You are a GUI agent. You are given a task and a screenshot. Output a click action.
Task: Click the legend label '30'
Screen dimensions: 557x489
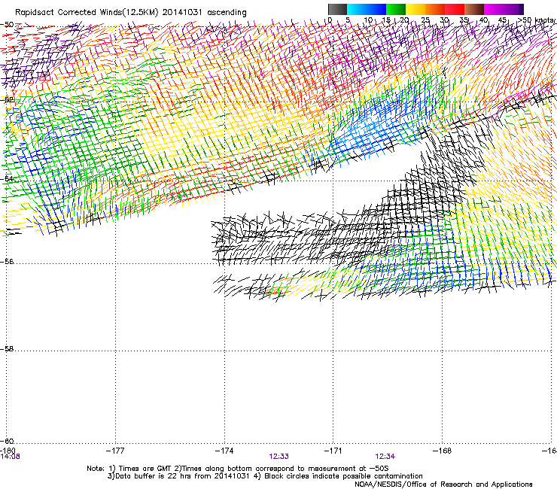444,20
